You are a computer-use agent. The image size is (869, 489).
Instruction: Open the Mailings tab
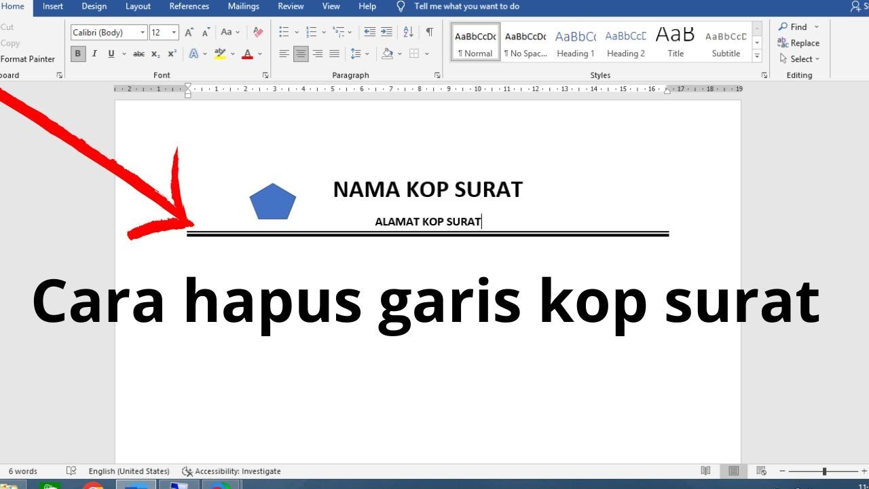[244, 6]
